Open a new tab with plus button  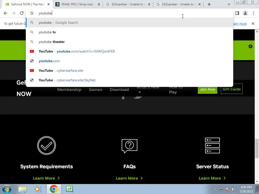(209, 4)
